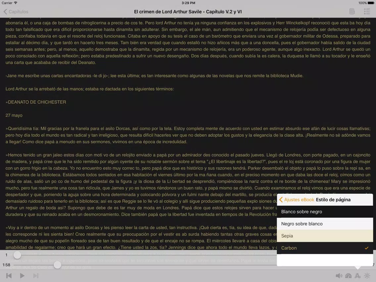Click the back chevron beside Ajustes eBook
This screenshot has height=282, width=376.
coord(281,200)
